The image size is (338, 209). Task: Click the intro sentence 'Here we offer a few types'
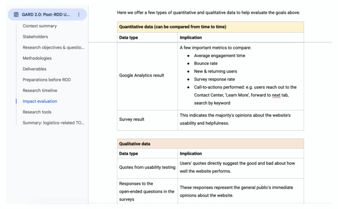tap(209, 12)
